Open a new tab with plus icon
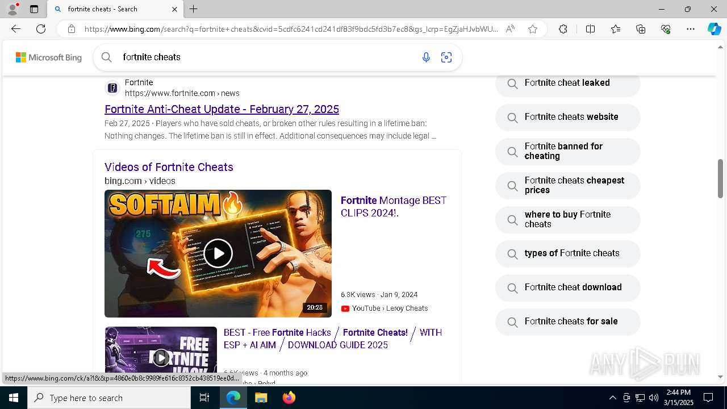This screenshot has width=727, height=409. click(194, 9)
